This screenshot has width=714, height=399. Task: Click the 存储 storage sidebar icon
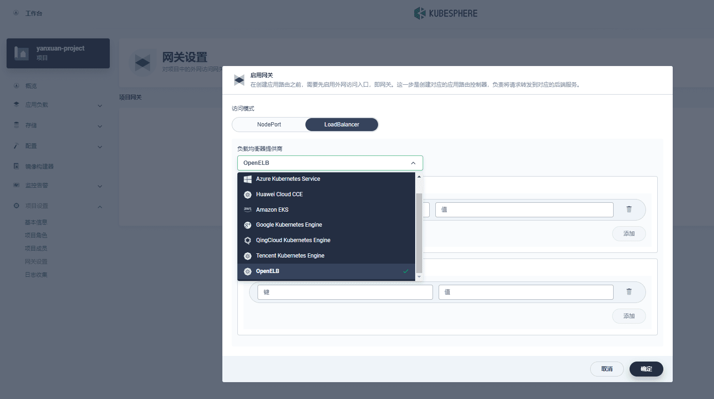[16, 125]
